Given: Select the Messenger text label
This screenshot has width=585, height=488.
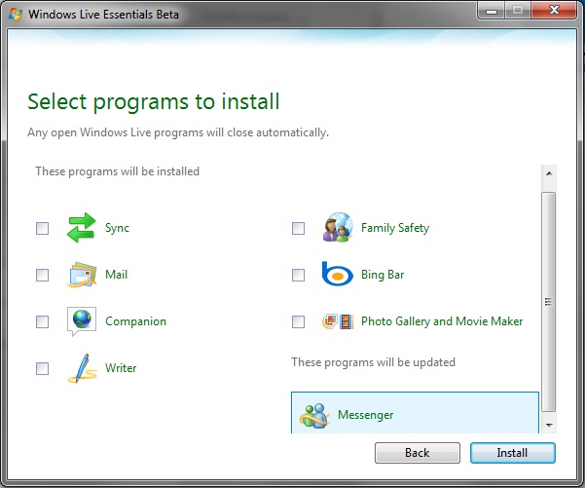Looking at the screenshot, I should tap(366, 415).
